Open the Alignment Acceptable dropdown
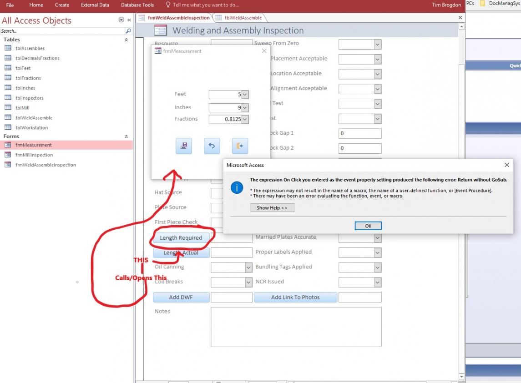 coord(378,89)
